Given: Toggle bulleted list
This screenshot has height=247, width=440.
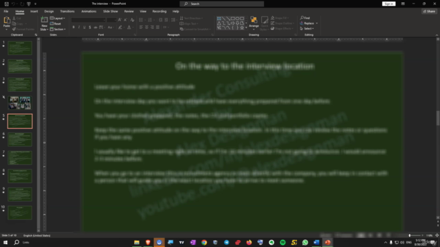Looking at the screenshot, I should (141, 20).
